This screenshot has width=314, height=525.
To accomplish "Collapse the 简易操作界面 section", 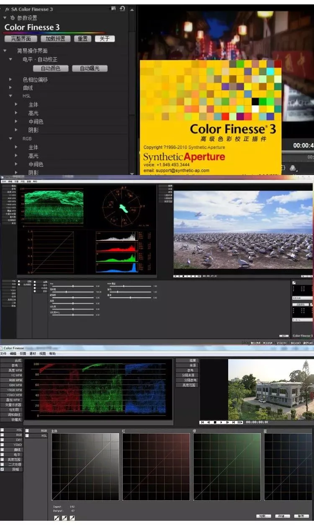I will coord(5,51).
